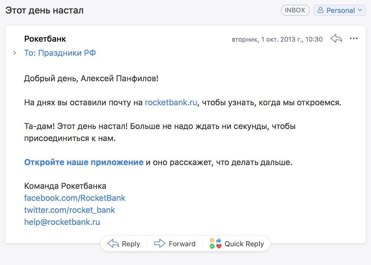Viewport: 371px width, 265px height.
Task: Click the person icon in Personal badge
Action: 321,11
